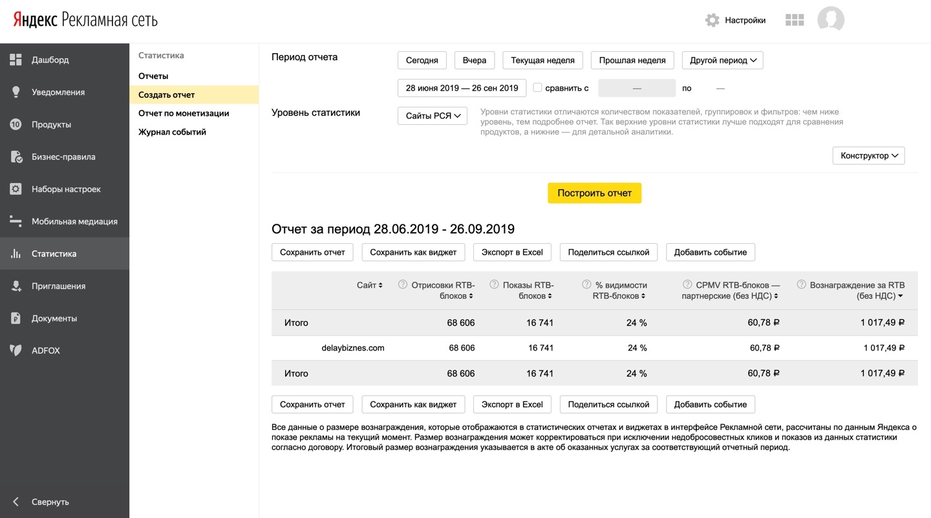
Task: Click the help icon for % видимости RTB-блоков
Action: [x=587, y=285]
